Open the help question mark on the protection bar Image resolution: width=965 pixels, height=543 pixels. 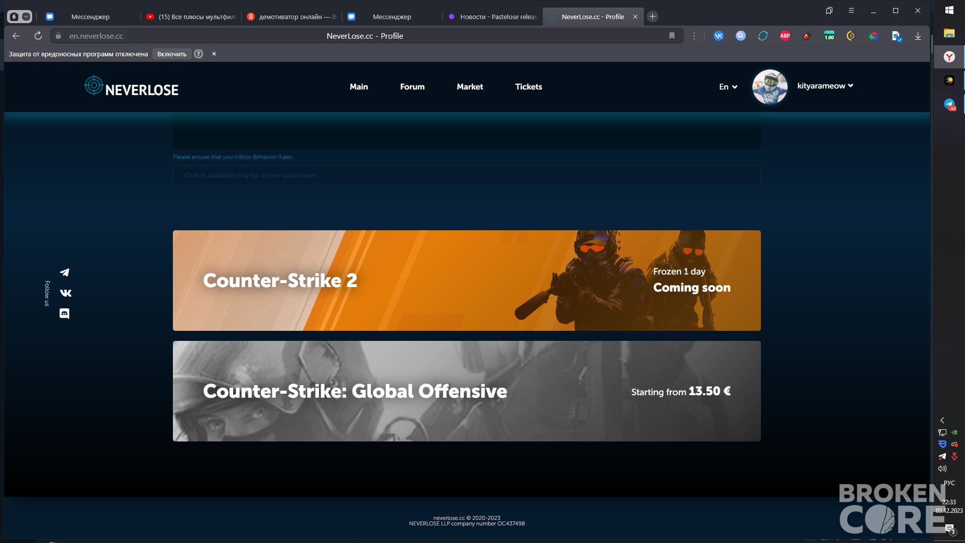click(x=199, y=54)
